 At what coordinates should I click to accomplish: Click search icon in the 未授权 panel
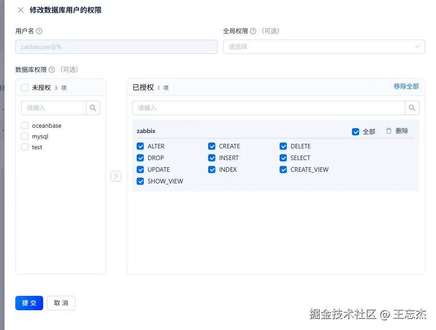tap(93, 108)
